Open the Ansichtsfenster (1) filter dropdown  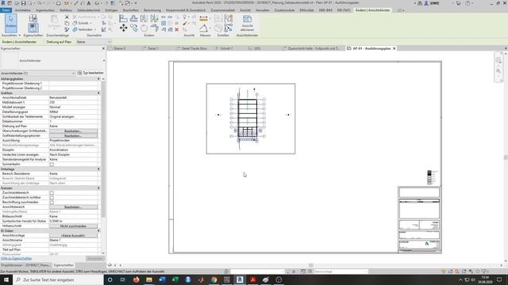pos(38,73)
